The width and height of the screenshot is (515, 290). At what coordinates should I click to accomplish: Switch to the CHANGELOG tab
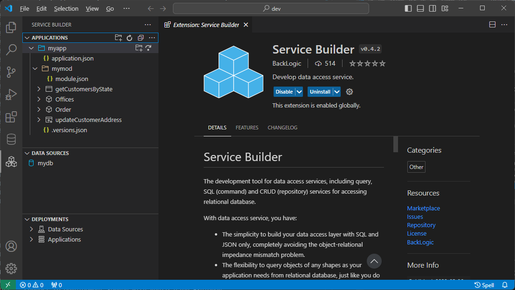tap(282, 128)
